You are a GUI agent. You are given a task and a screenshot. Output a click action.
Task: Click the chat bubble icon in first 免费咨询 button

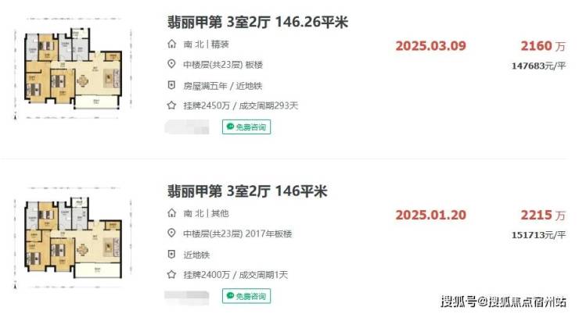click(230, 127)
